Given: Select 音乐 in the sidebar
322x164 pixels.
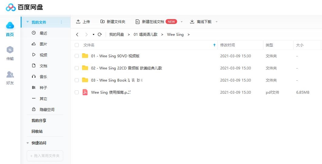Looking at the screenshot, I should click(43, 77).
